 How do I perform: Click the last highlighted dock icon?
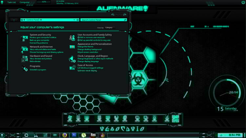[175, 119]
